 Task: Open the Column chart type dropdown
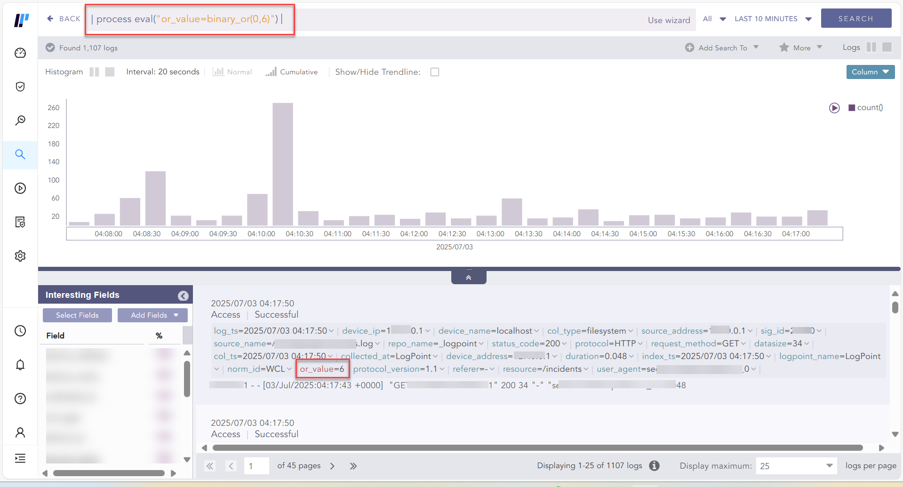click(x=870, y=72)
